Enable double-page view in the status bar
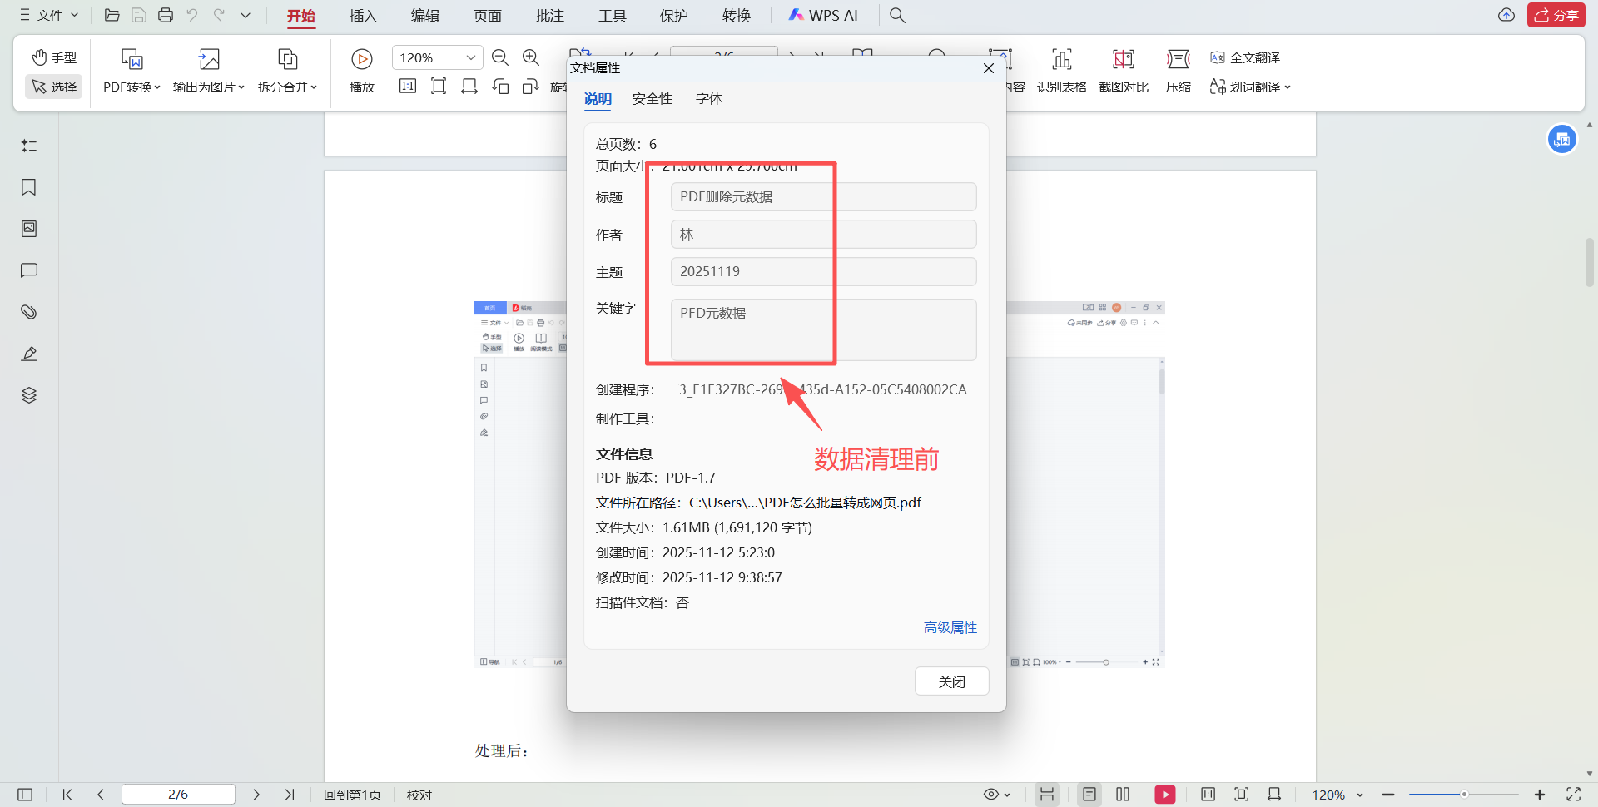 tap(1122, 795)
